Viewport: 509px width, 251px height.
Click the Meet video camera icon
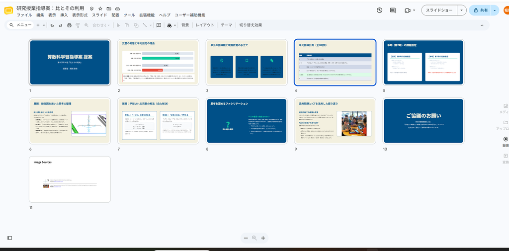(408, 10)
